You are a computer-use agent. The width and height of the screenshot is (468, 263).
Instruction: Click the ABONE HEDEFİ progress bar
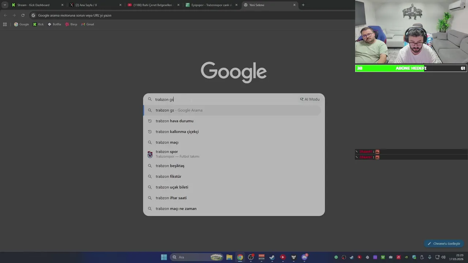tap(411, 68)
